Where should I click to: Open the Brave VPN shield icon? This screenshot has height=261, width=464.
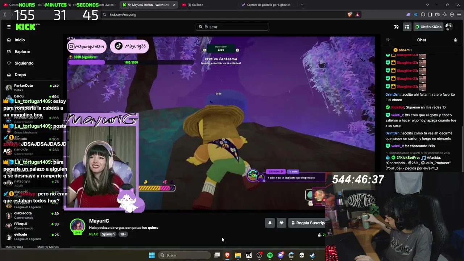tap(452, 14)
